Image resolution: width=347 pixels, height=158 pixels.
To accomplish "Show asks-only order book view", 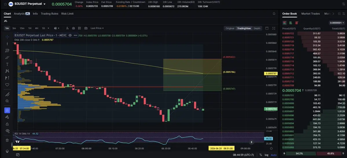I will point(297,23).
